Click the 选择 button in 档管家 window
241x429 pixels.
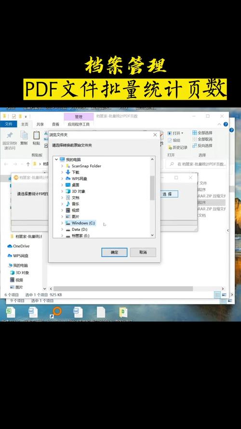pyautogui.click(x=167, y=194)
